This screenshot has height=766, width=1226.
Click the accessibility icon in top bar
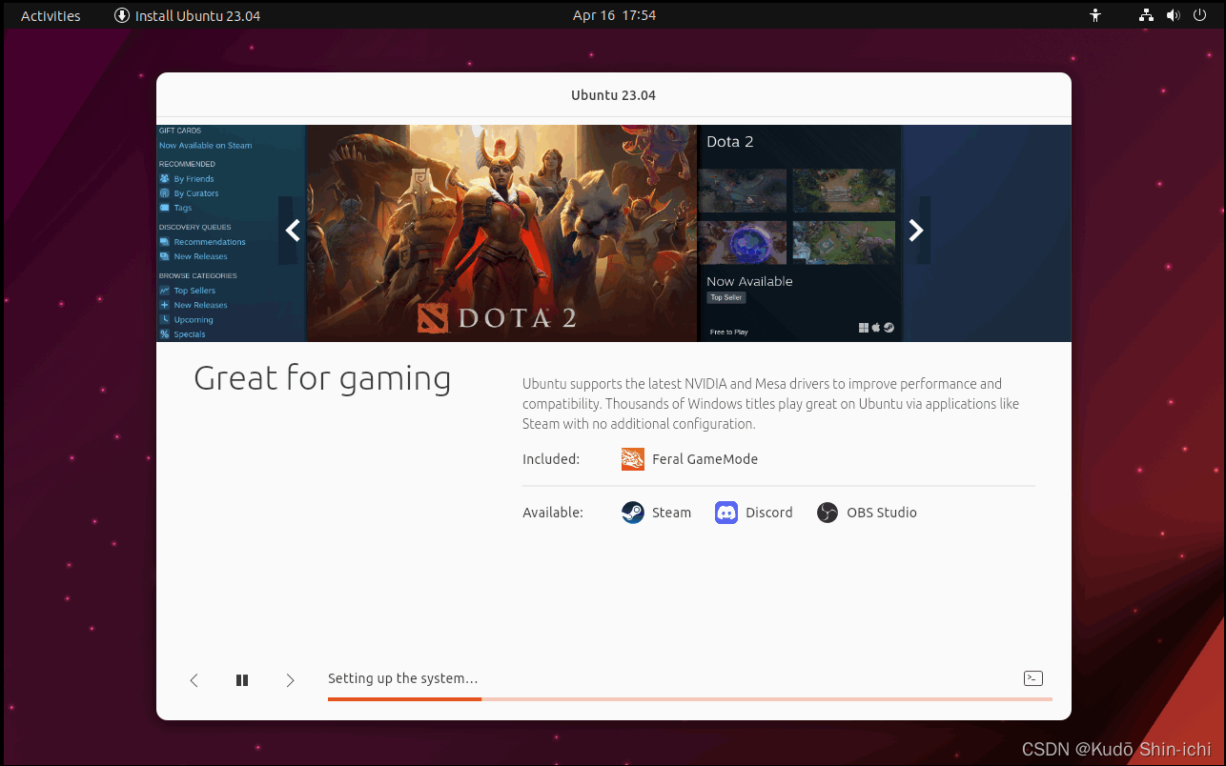pos(1094,14)
